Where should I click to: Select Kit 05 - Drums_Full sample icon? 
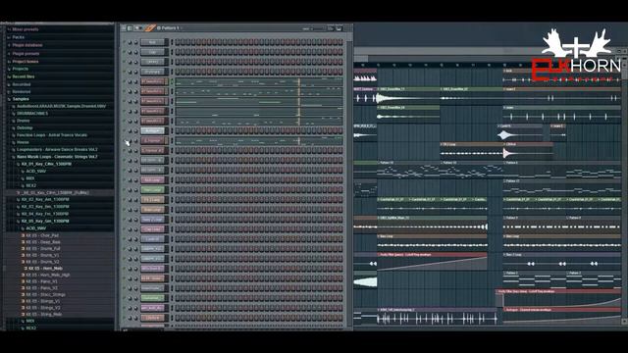(x=23, y=248)
